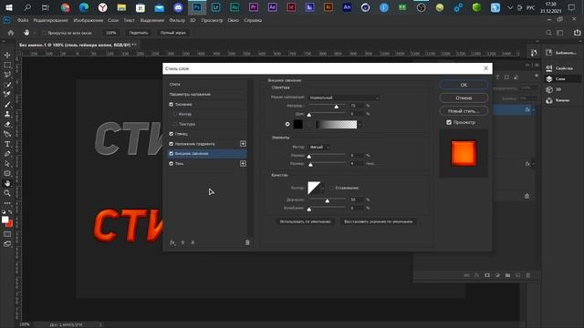Enable the Текстура sub-effect checkbox
584x328 pixels.
tap(175, 124)
